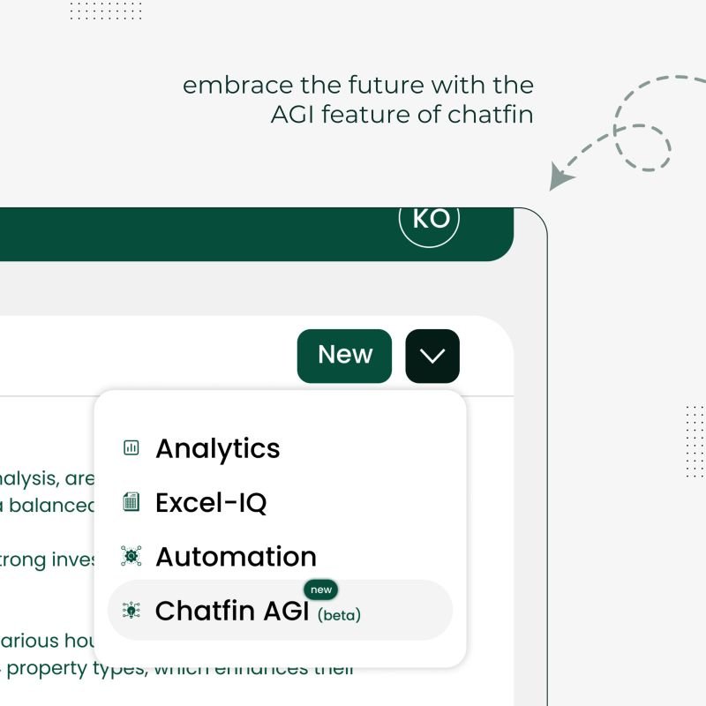Select the Automation gear network icon
706x706 pixels.
coord(131,556)
